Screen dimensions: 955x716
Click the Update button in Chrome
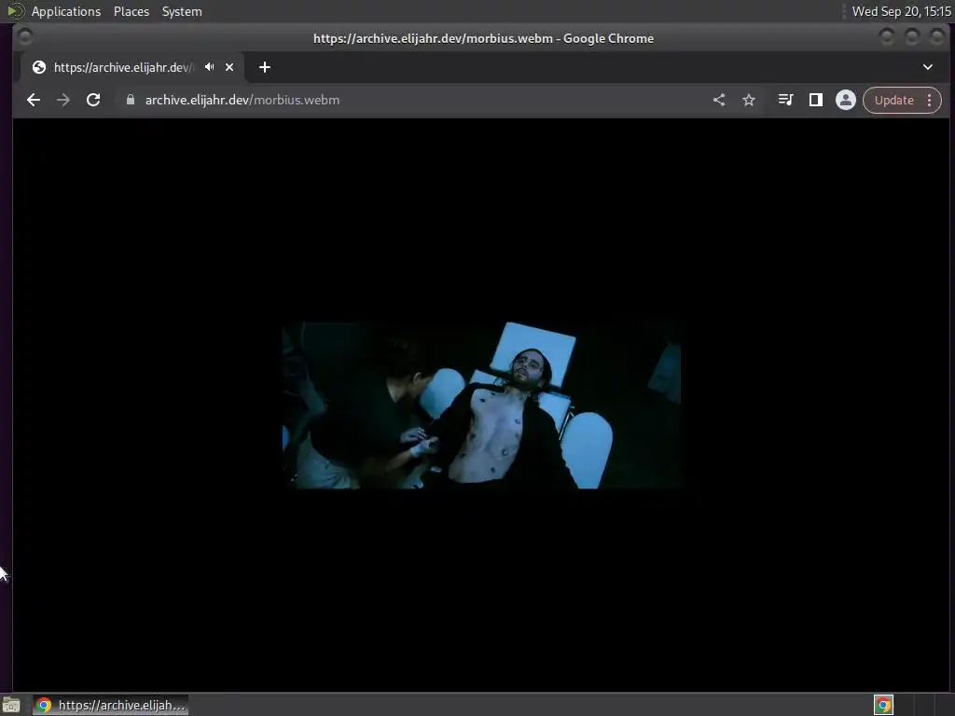click(x=894, y=100)
